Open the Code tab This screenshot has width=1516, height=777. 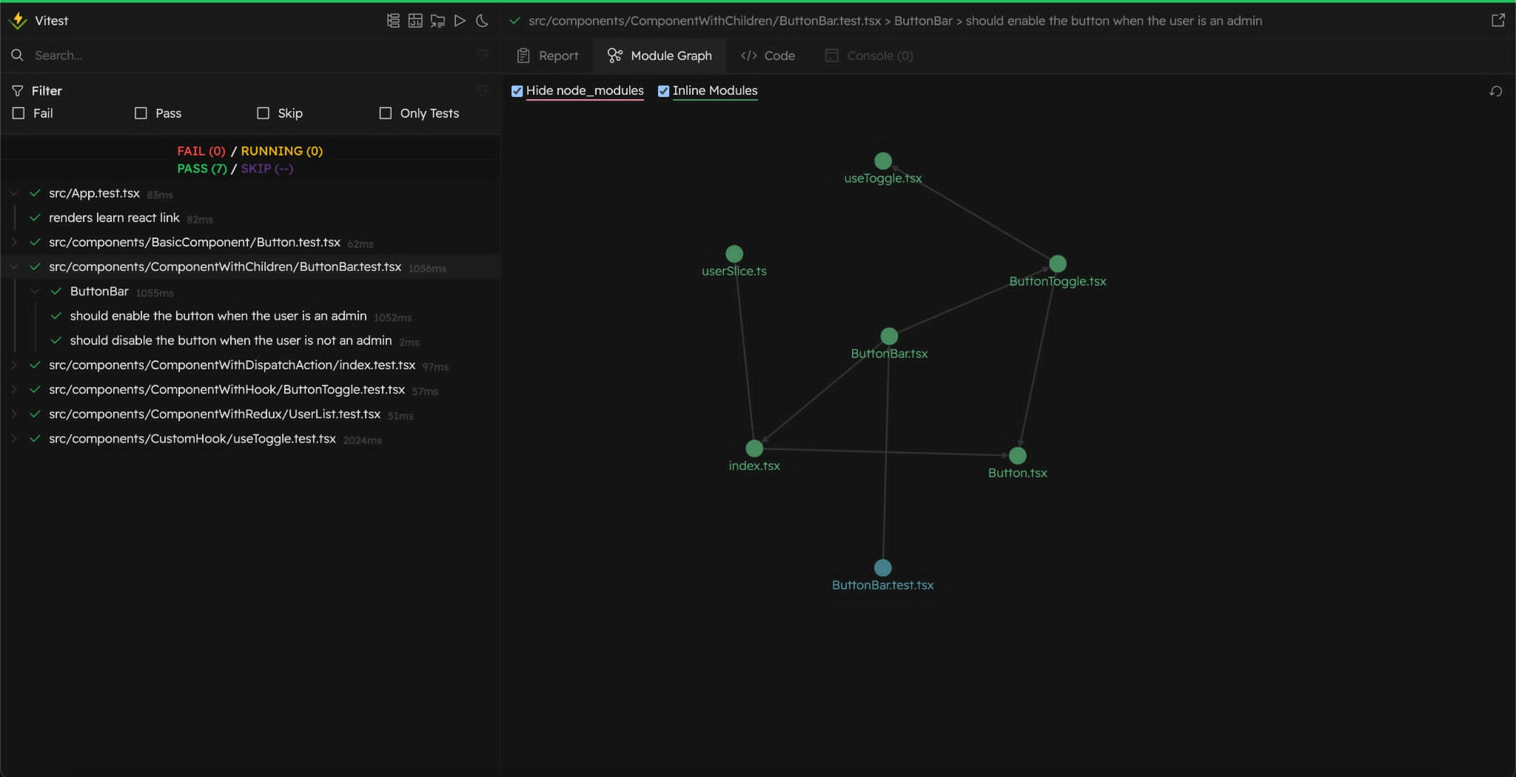click(x=768, y=55)
